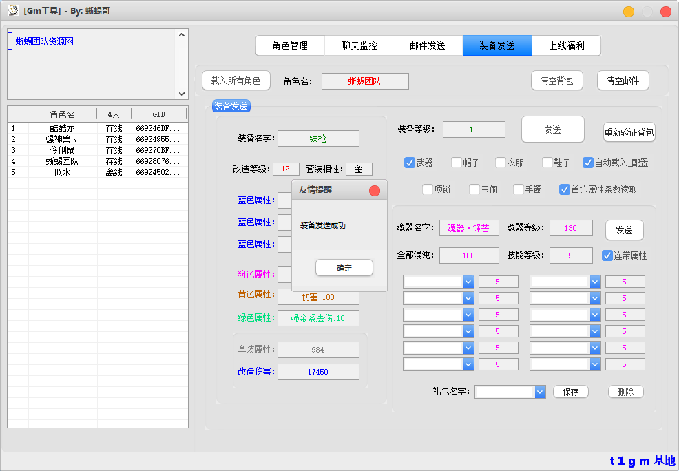Toggle the 自动载入_配置 checkbox
Image resolution: width=679 pixels, height=471 pixels.
[587, 163]
